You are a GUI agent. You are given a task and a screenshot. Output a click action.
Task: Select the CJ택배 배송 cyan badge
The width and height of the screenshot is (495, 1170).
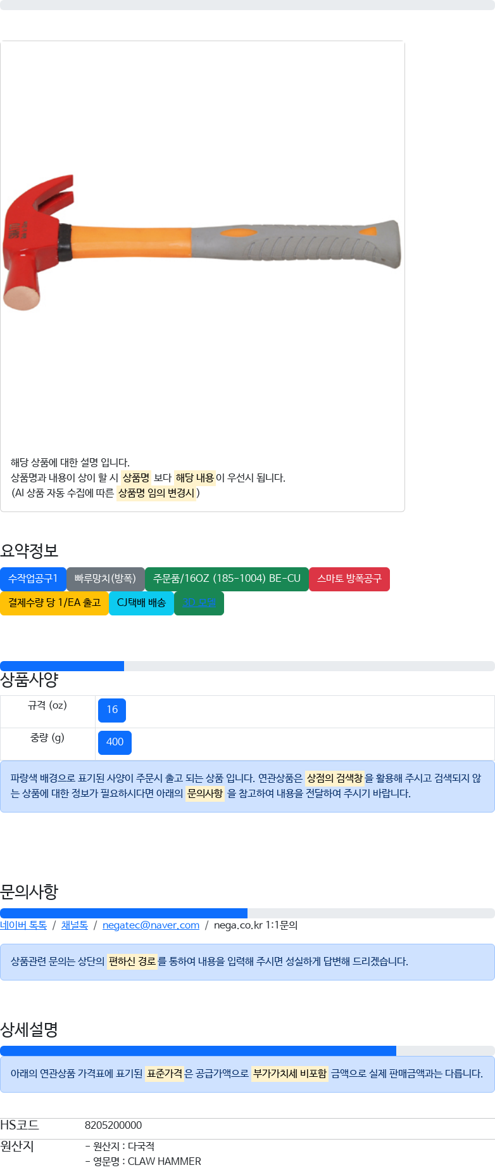click(x=141, y=603)
